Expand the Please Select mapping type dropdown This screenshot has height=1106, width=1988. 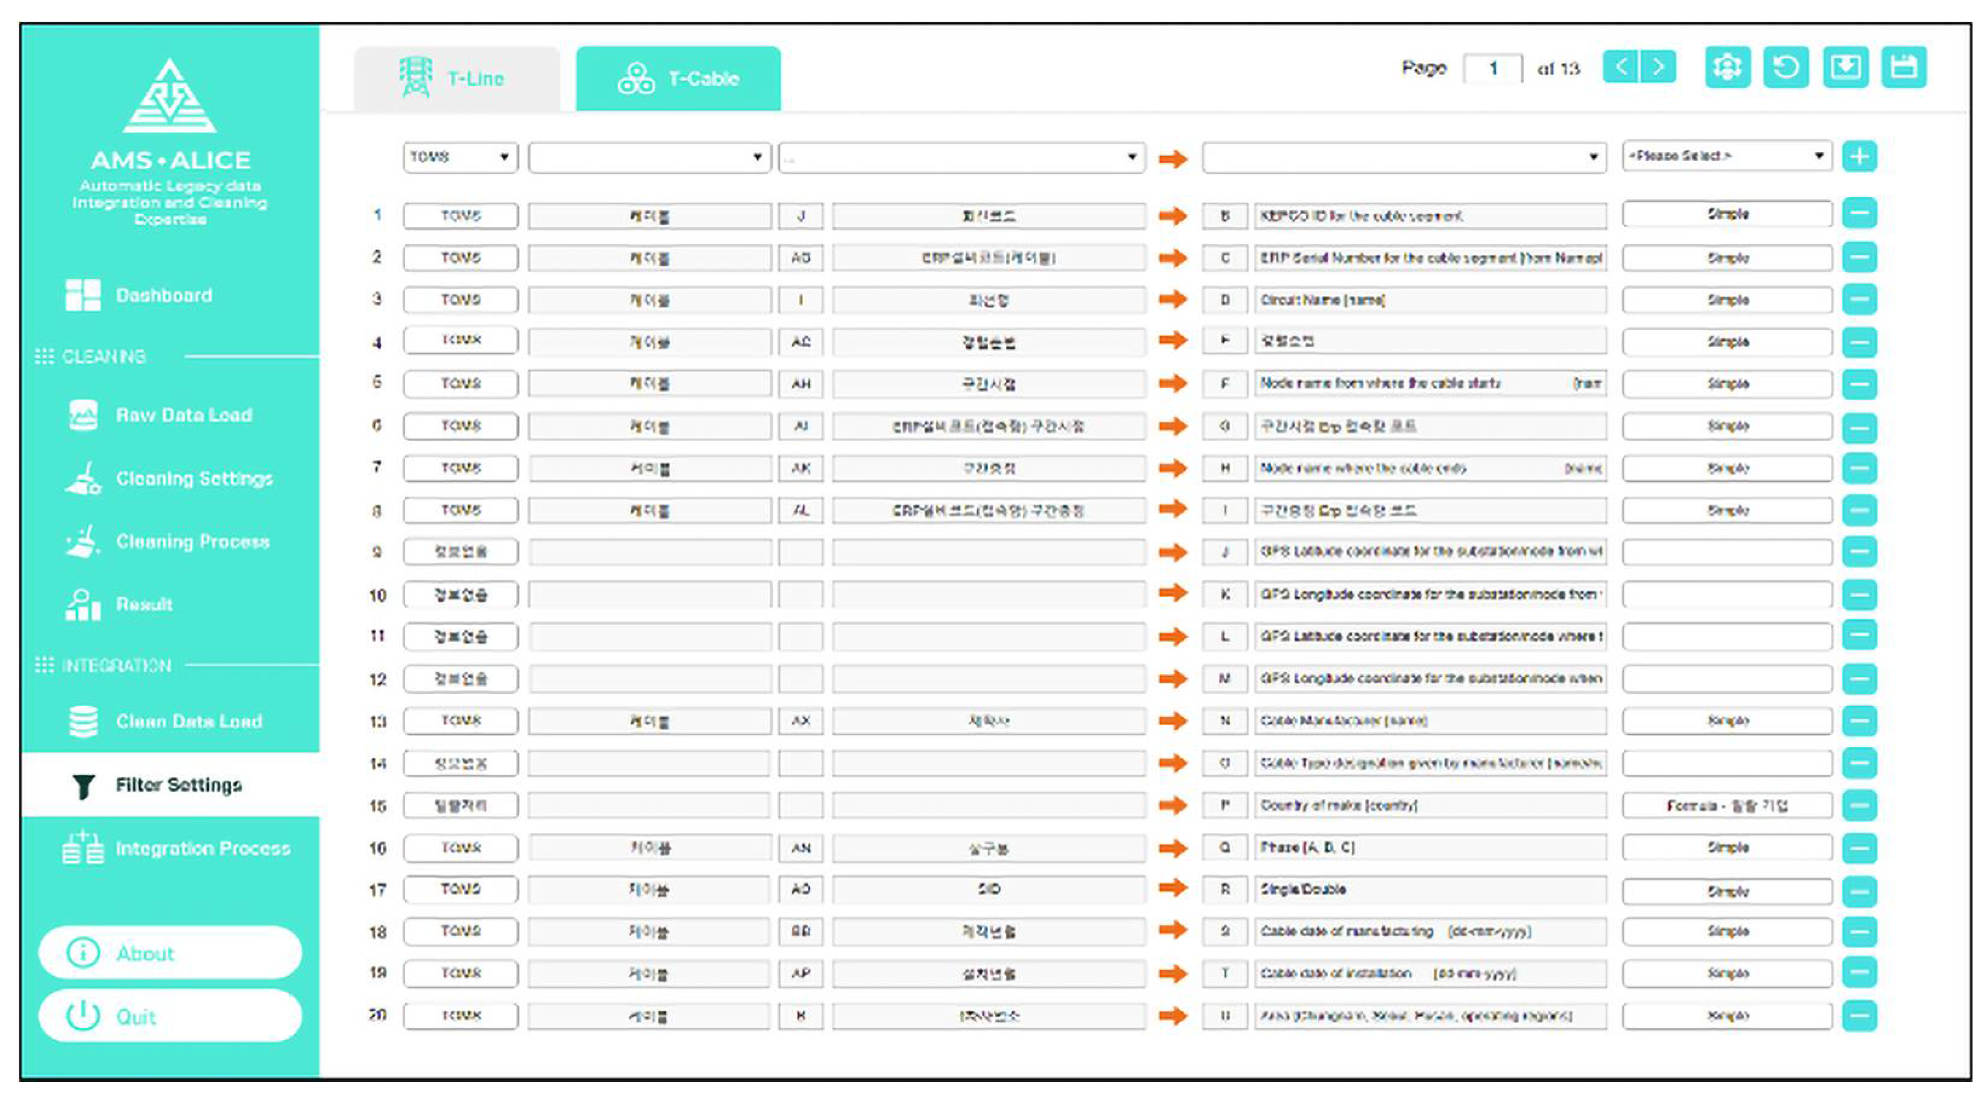pos(1726,157)
